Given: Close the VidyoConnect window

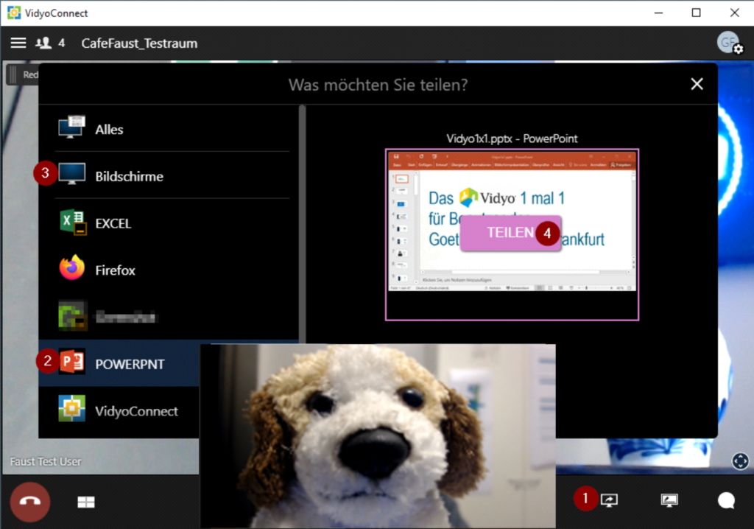Looking at the screenshot, I should coord(734,13).
